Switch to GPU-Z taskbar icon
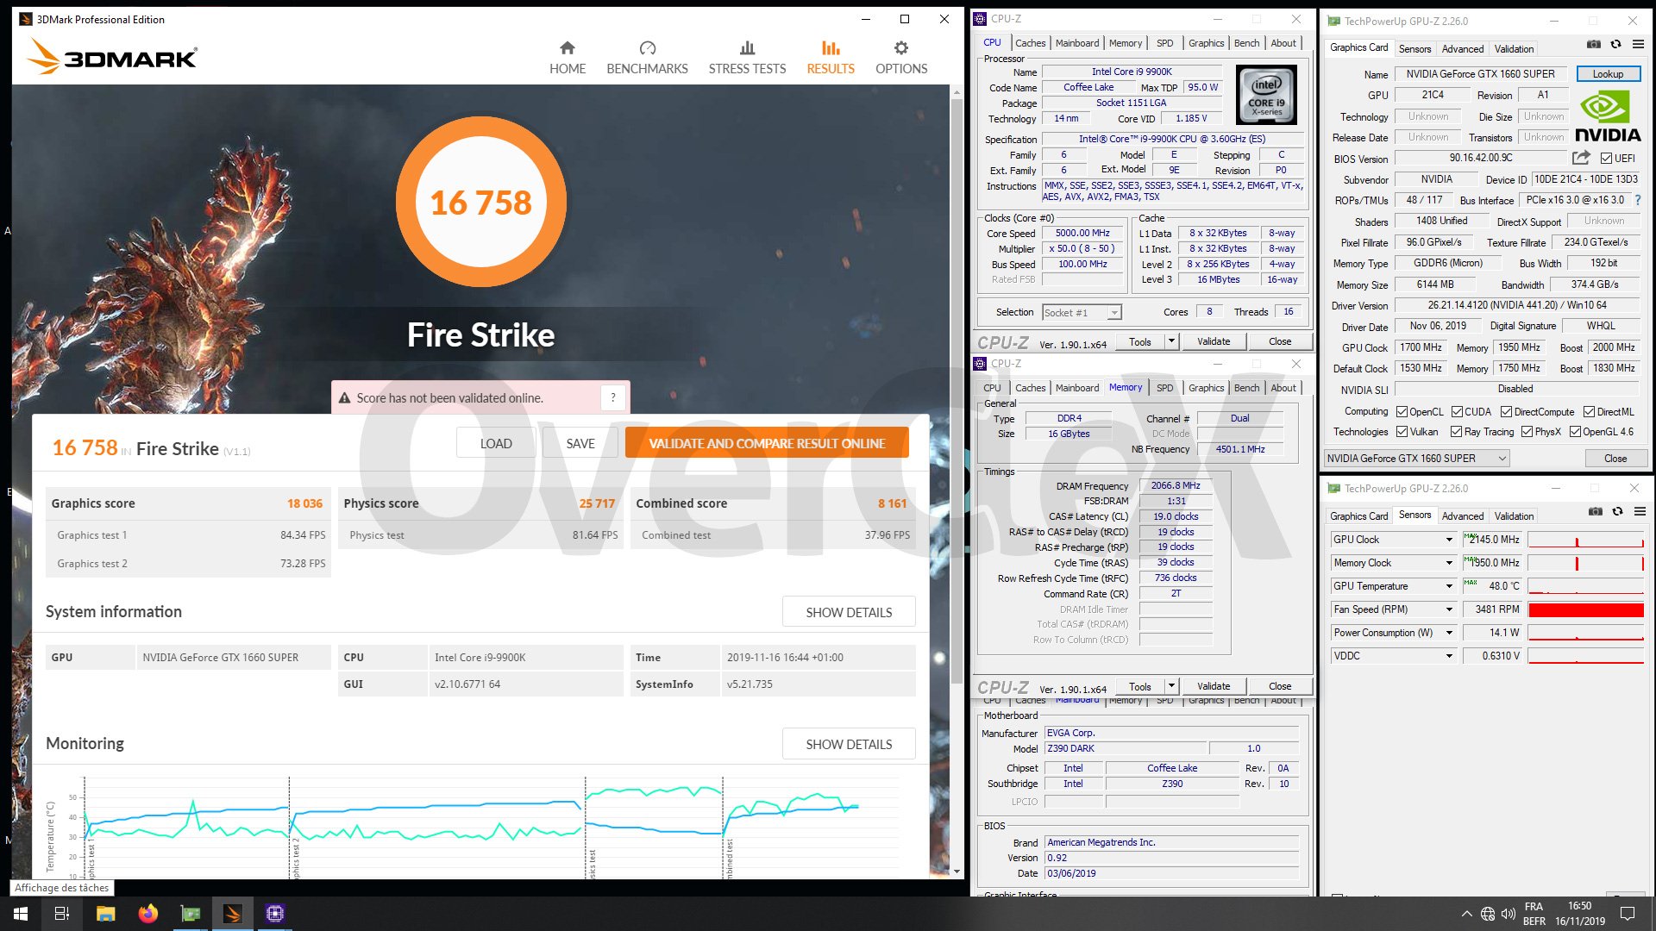 pos(190,914)
